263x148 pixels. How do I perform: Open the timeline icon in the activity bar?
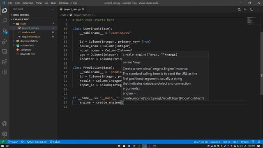coord(5,72)
